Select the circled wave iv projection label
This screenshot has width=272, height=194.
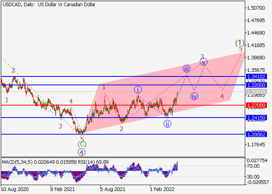coord(195,96)
